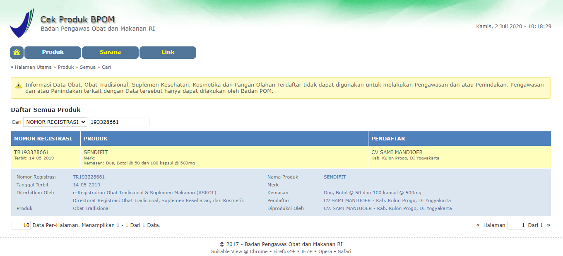Viewport: 563px width, 256px height.
Task: Click Produk breadcrumb link
Action: coord(66,67)
